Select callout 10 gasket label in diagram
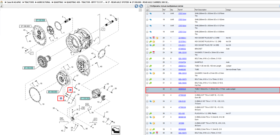280x135 pixels. tap(43, 104)
